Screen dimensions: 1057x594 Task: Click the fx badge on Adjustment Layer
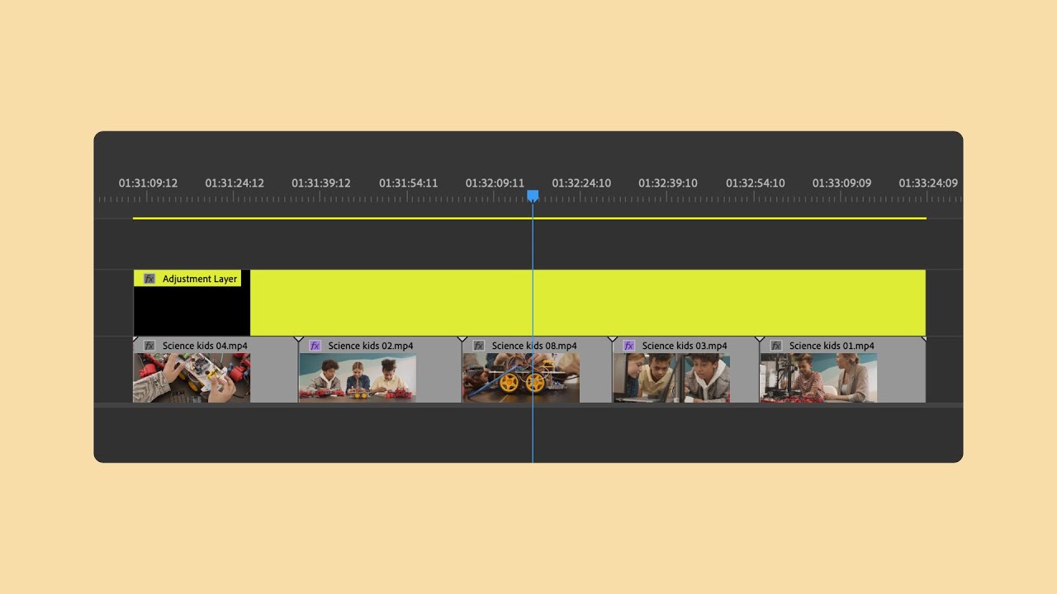(x=149, y=279)
